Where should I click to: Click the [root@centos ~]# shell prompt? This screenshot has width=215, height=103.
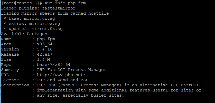click(22, 3)
